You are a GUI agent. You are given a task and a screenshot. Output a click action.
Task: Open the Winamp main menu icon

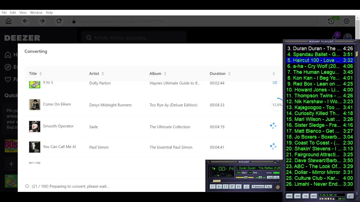208,162
